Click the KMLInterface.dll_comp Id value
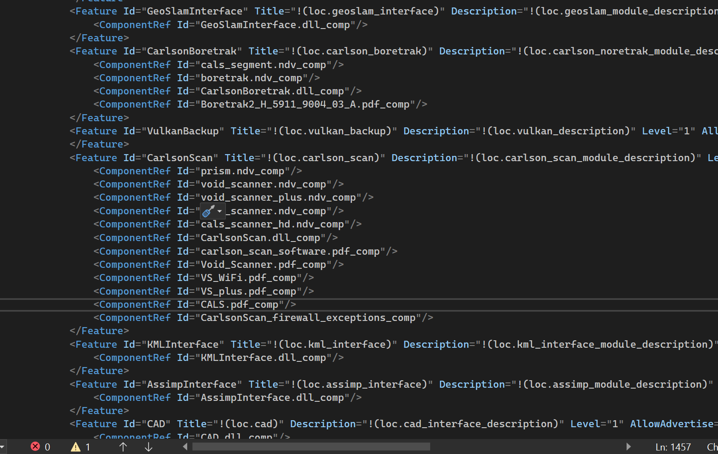The image size is (718, 454). (x=263, y=358)
